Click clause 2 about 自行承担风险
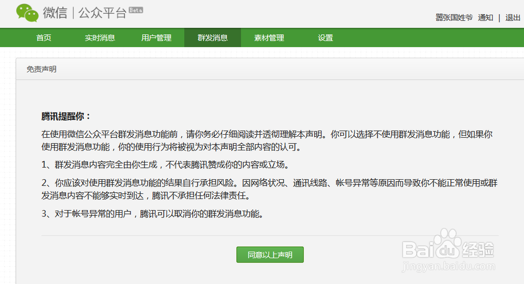This screenshot has width=524, height=284. [x=269, y=189]
